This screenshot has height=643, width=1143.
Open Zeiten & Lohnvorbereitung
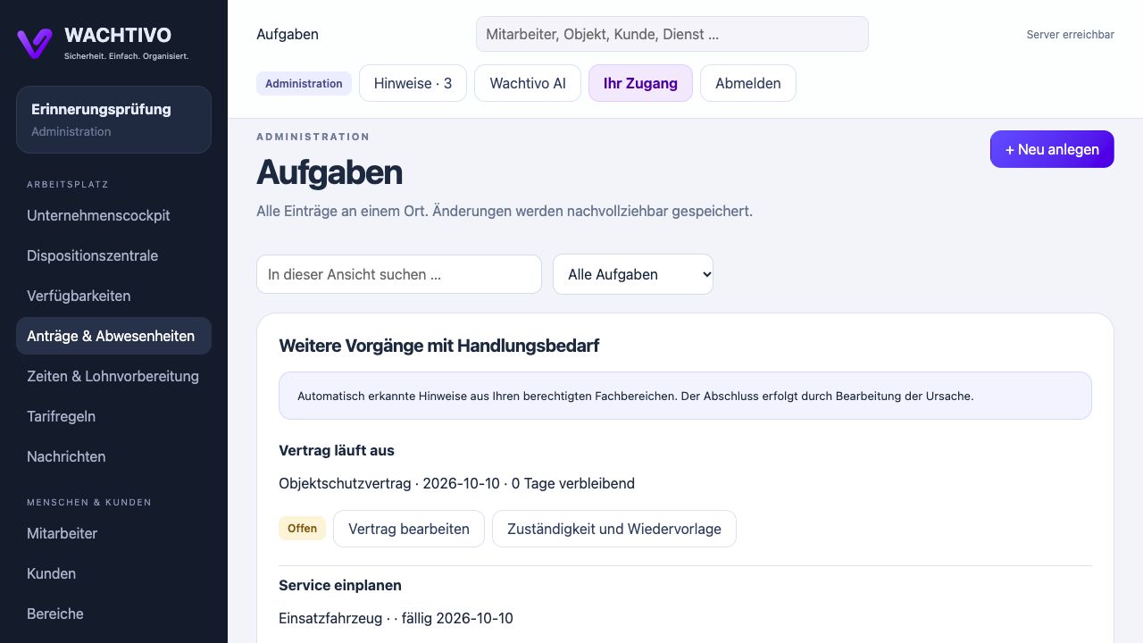pyautogui.click(x=113, y=376)
